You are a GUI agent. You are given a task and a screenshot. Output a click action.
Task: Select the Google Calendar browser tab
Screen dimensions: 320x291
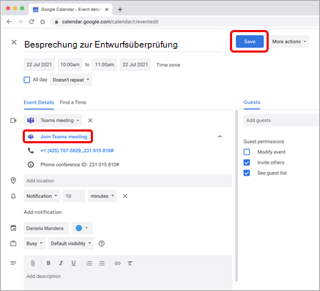tap(71, 10)
